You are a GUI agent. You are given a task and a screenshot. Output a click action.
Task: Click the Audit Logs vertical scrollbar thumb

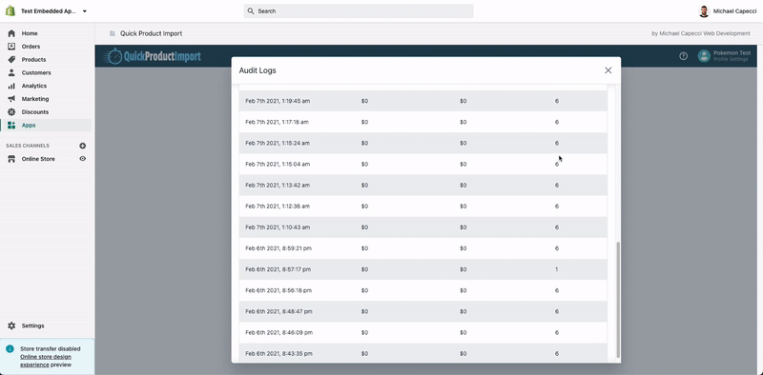618,299
